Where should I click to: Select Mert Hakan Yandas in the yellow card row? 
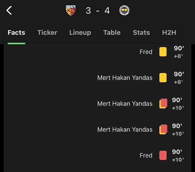125,78
